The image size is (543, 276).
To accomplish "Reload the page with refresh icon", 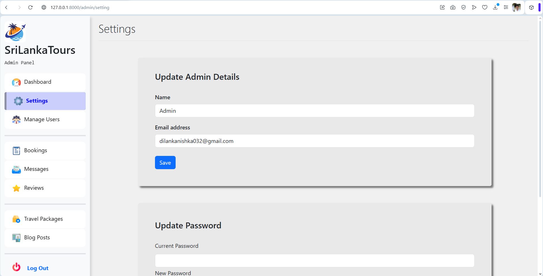I will [x=31, y=7].
